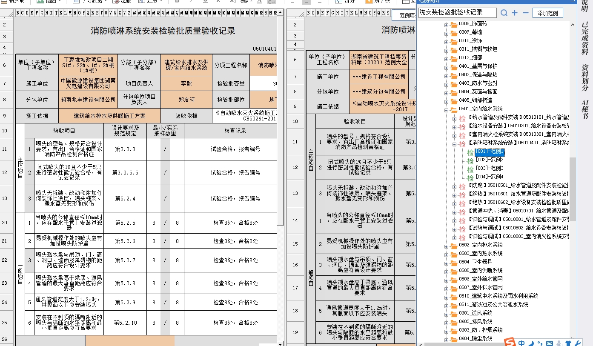Click cell 第3.0.5.5 in left sheet
593x346 pixels.
pos(126,173)
